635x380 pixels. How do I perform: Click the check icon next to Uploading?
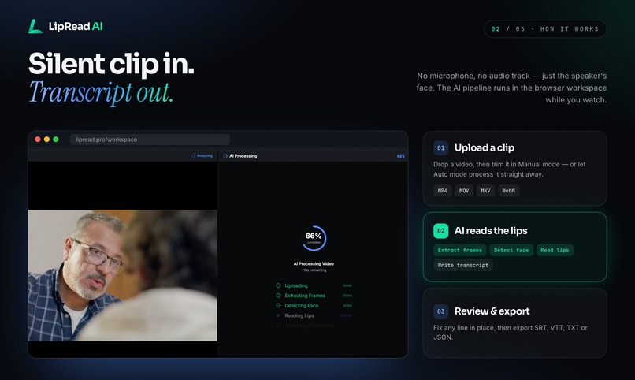tap(278, 285)
